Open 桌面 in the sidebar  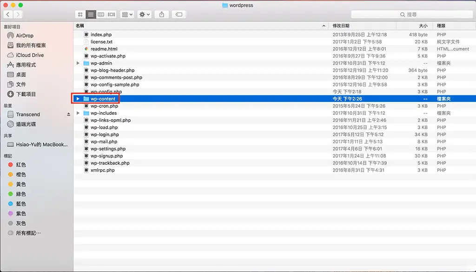[16, 74]
